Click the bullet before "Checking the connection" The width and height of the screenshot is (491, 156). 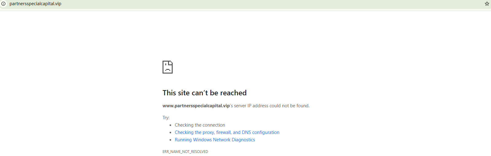point(171,125)
